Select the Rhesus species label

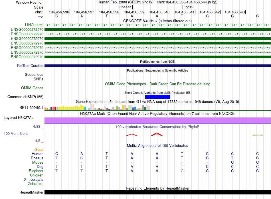point(37,158)
